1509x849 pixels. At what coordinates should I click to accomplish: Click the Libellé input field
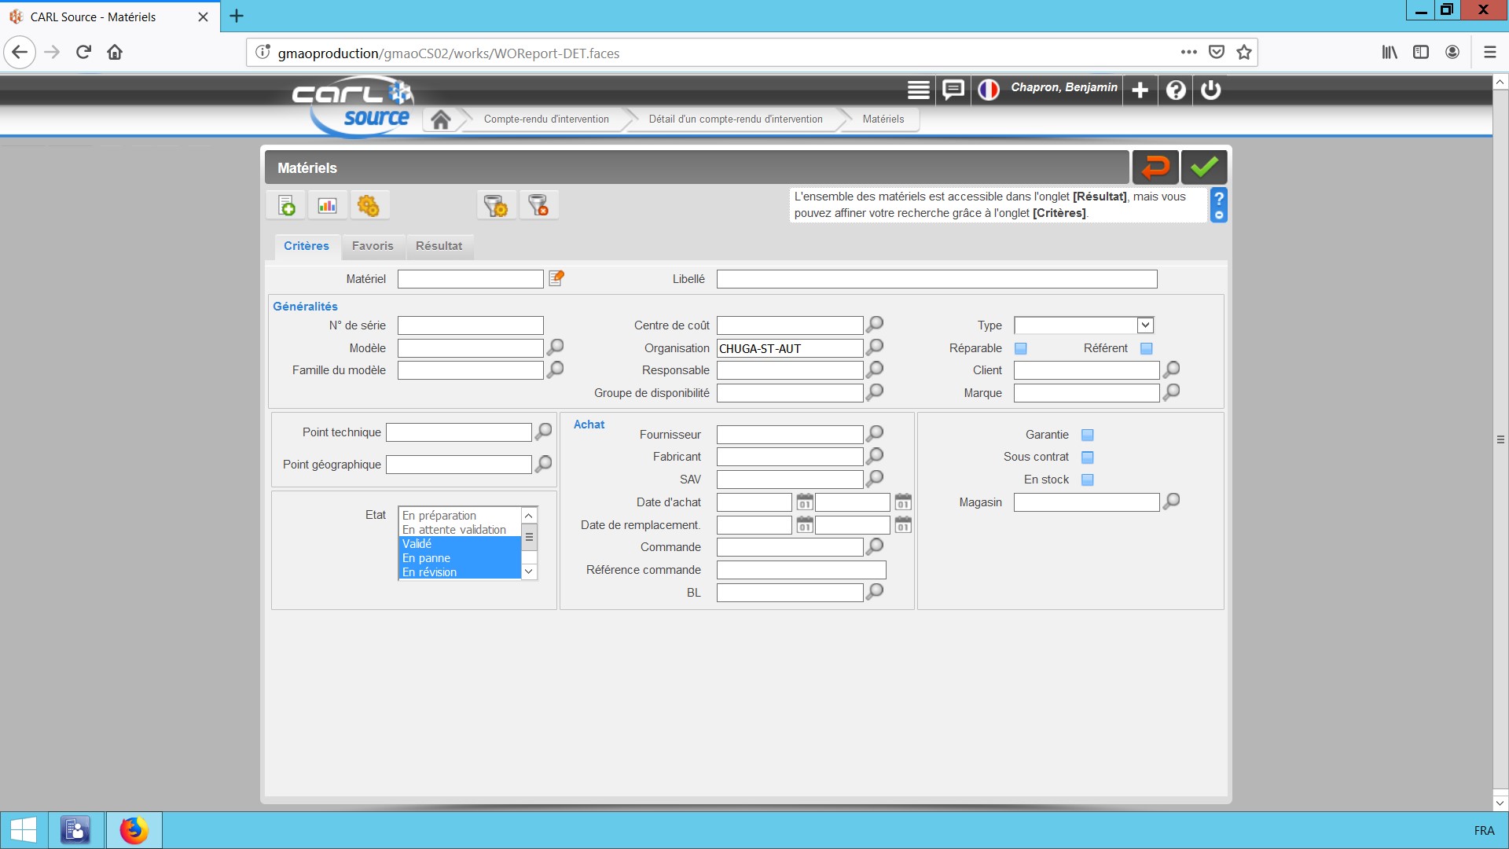[x=936, y=279]
